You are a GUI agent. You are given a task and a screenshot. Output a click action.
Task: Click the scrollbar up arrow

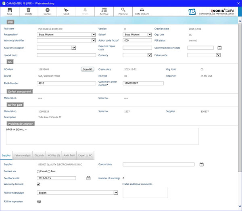coord(240,21)
